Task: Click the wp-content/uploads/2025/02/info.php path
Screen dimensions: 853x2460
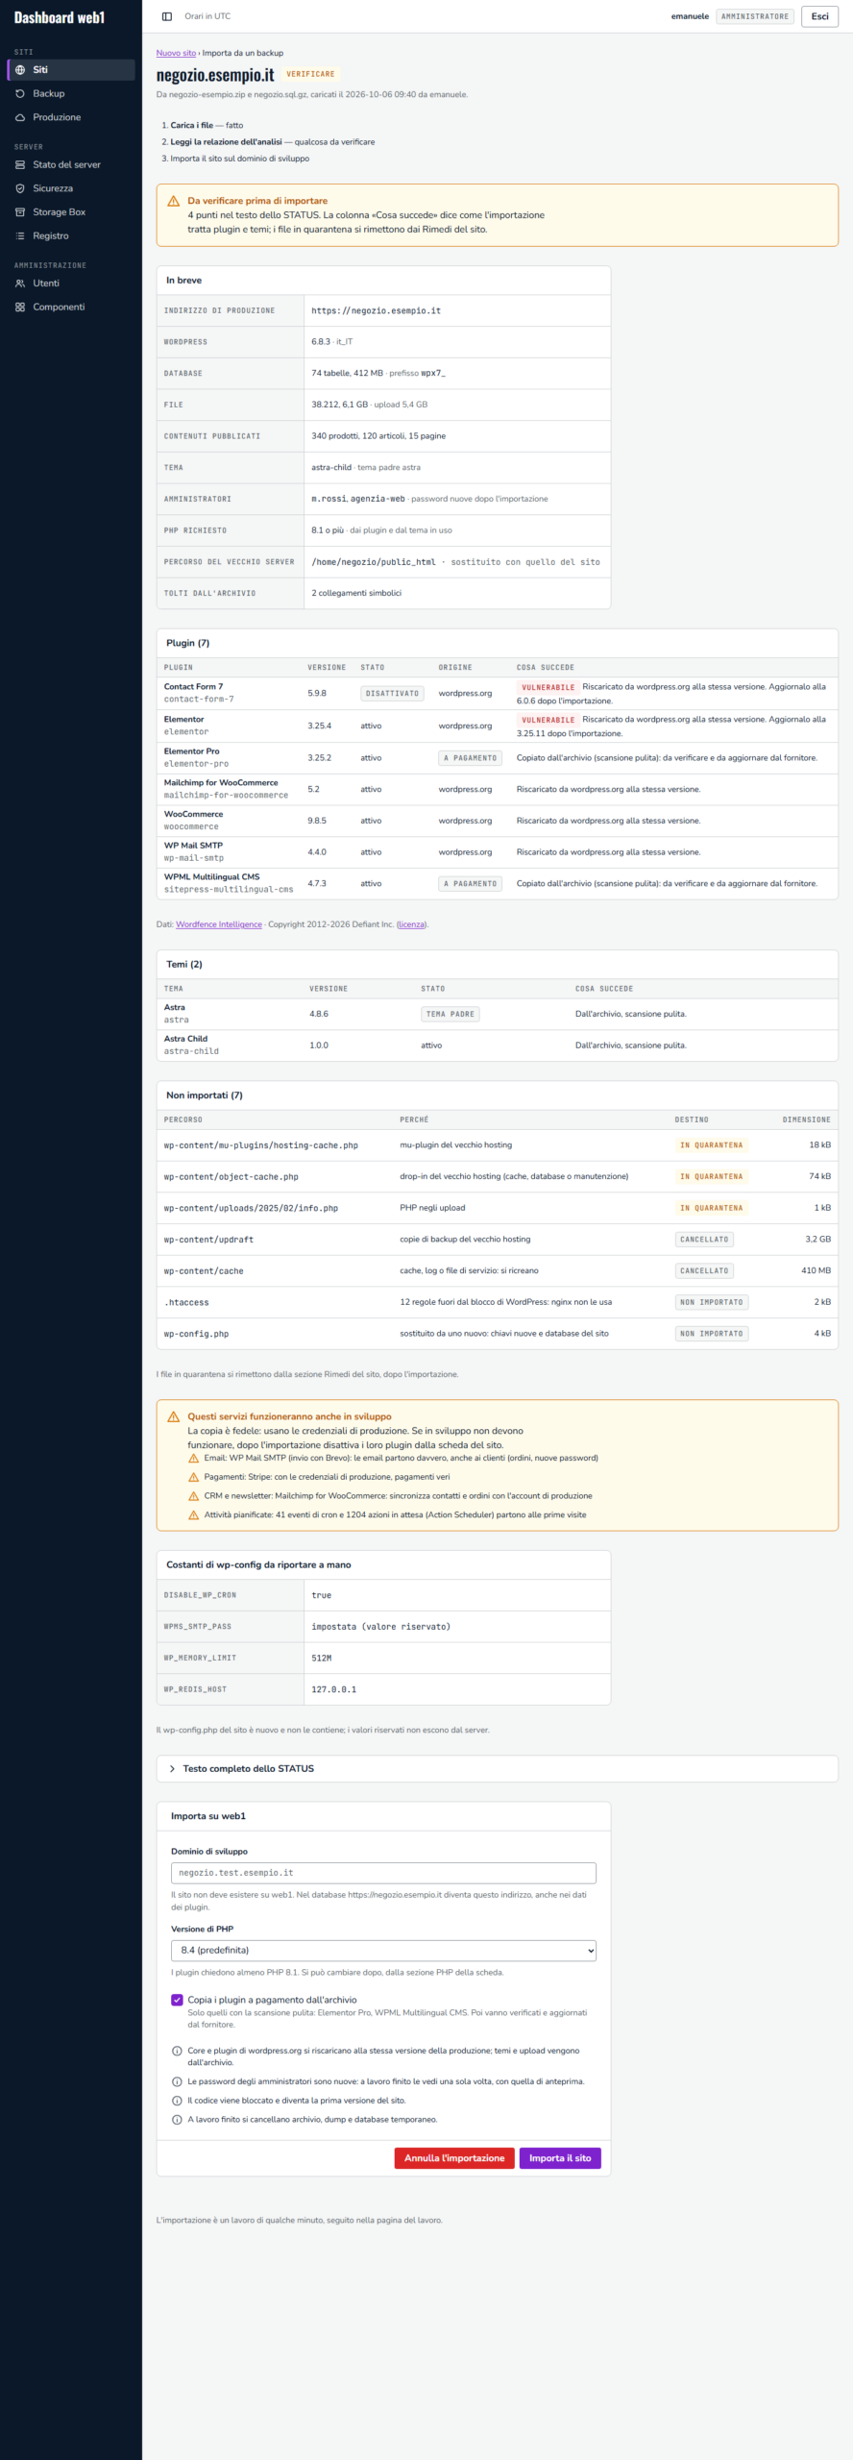Action: pyautogui.click(x=251, y=1209)
